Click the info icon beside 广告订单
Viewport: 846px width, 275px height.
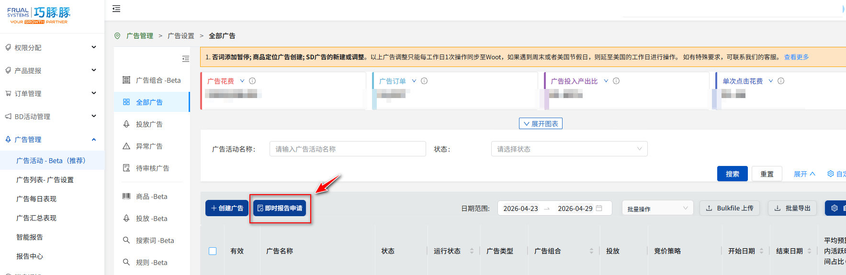click(424, 81)
